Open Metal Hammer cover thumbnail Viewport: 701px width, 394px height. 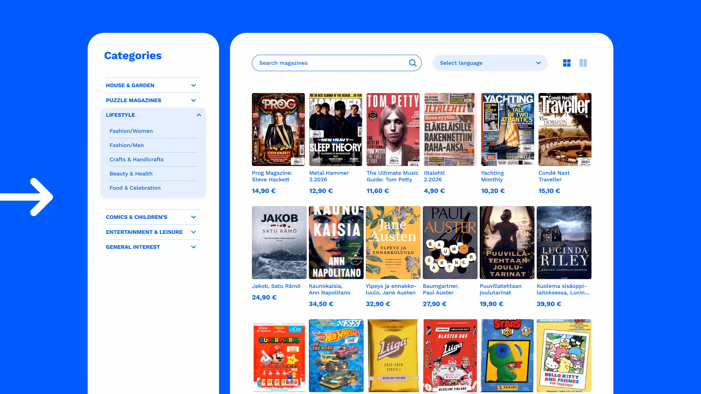[x=336, y=130]
